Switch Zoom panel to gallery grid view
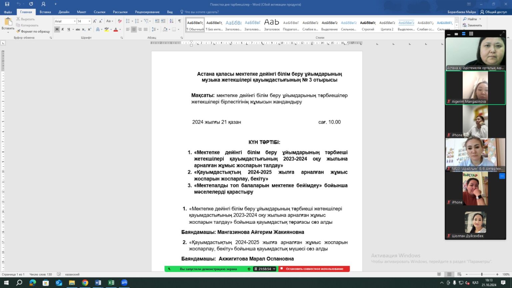The height and width of the screenshot is (288, 512). pos(471,34)
